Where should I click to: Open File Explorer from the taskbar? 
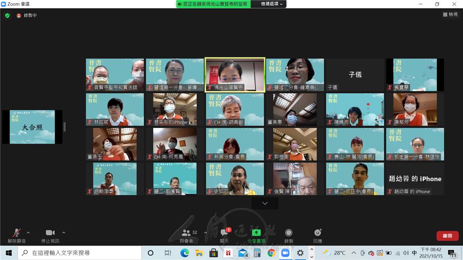[x=199, y=253]
